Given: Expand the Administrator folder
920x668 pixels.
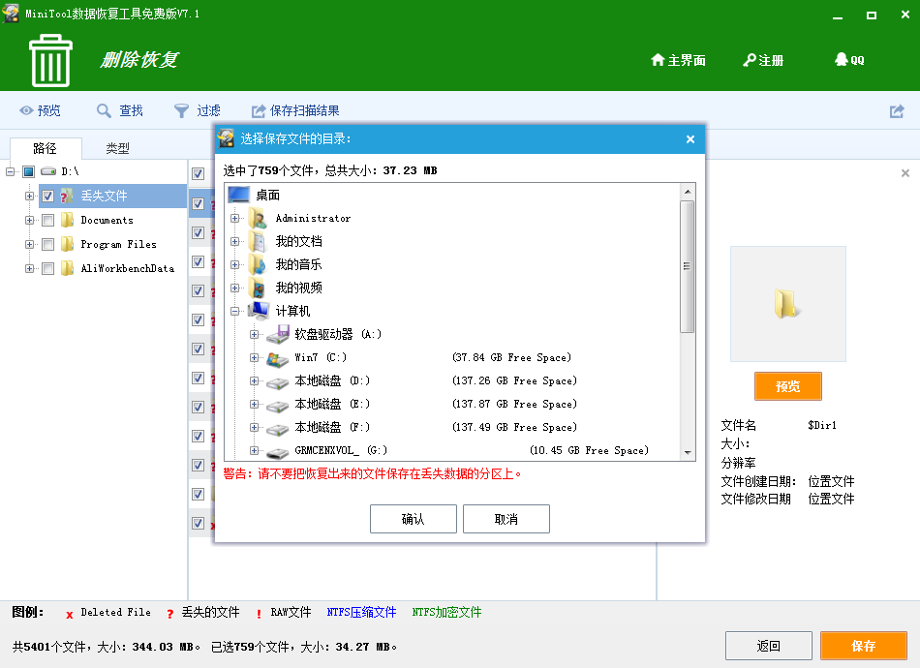Looking at the screenshot, I should 234,218.
